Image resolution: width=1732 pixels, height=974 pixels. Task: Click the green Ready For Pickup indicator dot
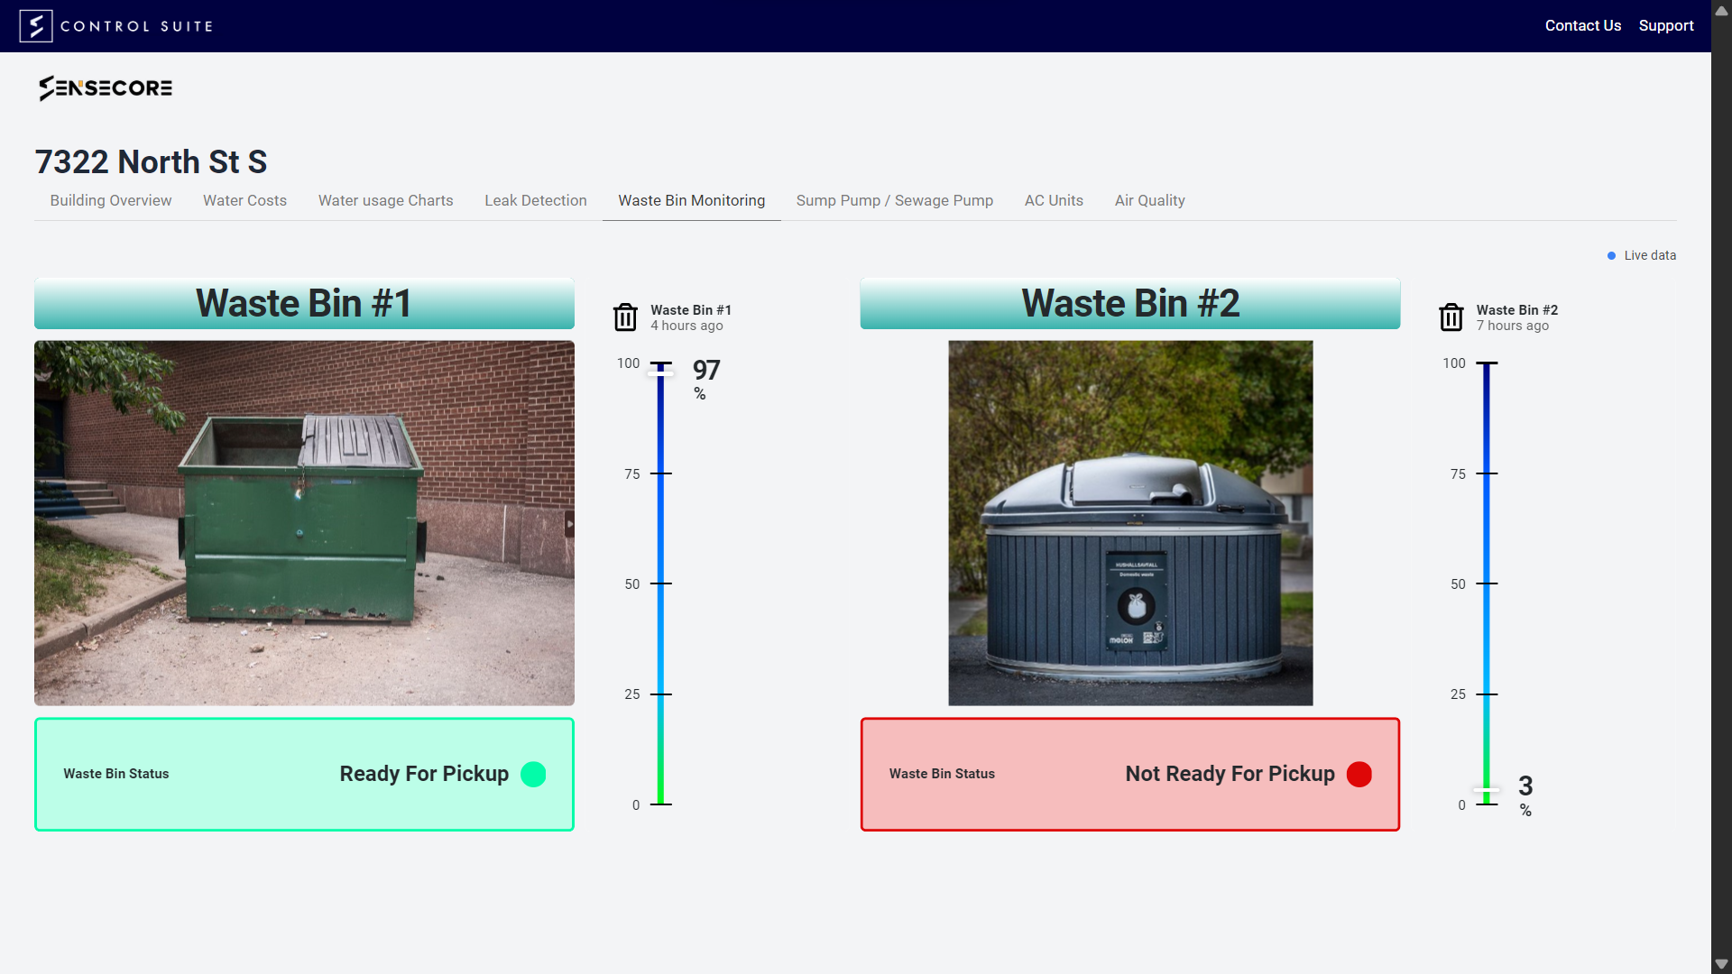tap(533, 775)
